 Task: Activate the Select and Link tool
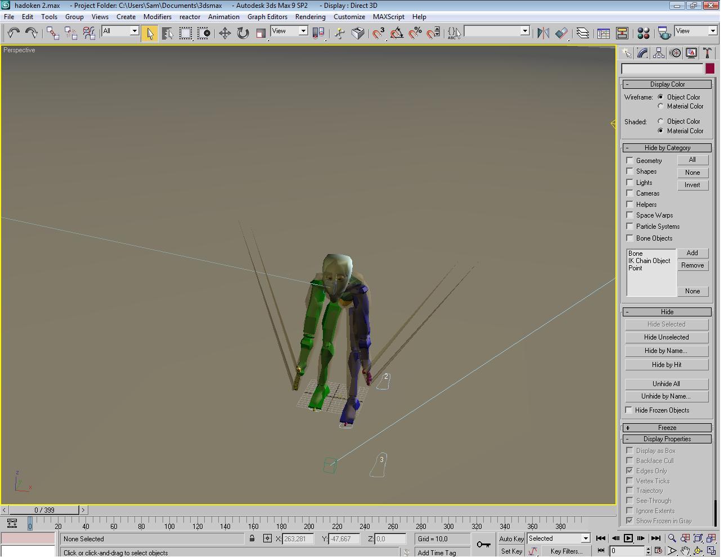(53, 33)
